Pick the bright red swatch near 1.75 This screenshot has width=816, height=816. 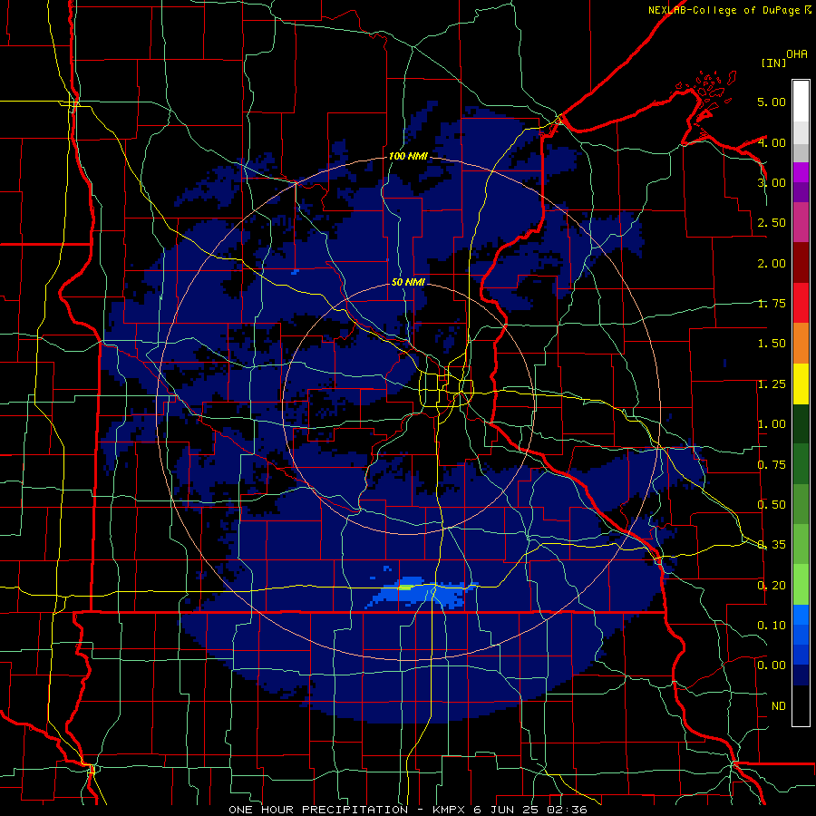point(801,303)
